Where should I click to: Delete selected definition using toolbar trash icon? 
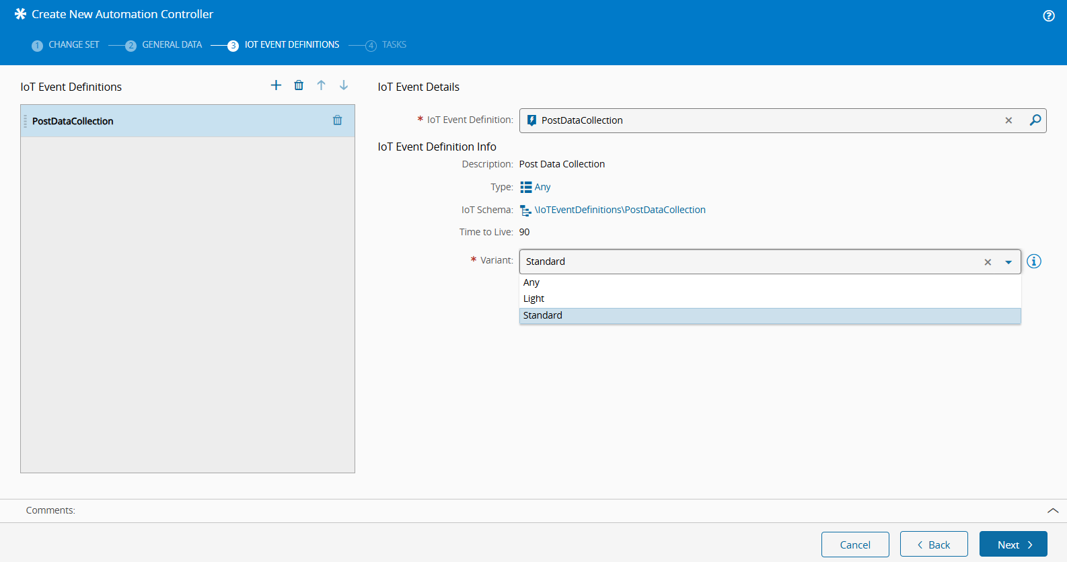coord(299,85)
